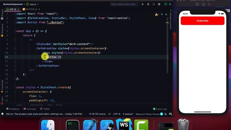Click the ESLint notification message in the status bar
The width and height of the screenshot is (231, 130).
[44, 114]
